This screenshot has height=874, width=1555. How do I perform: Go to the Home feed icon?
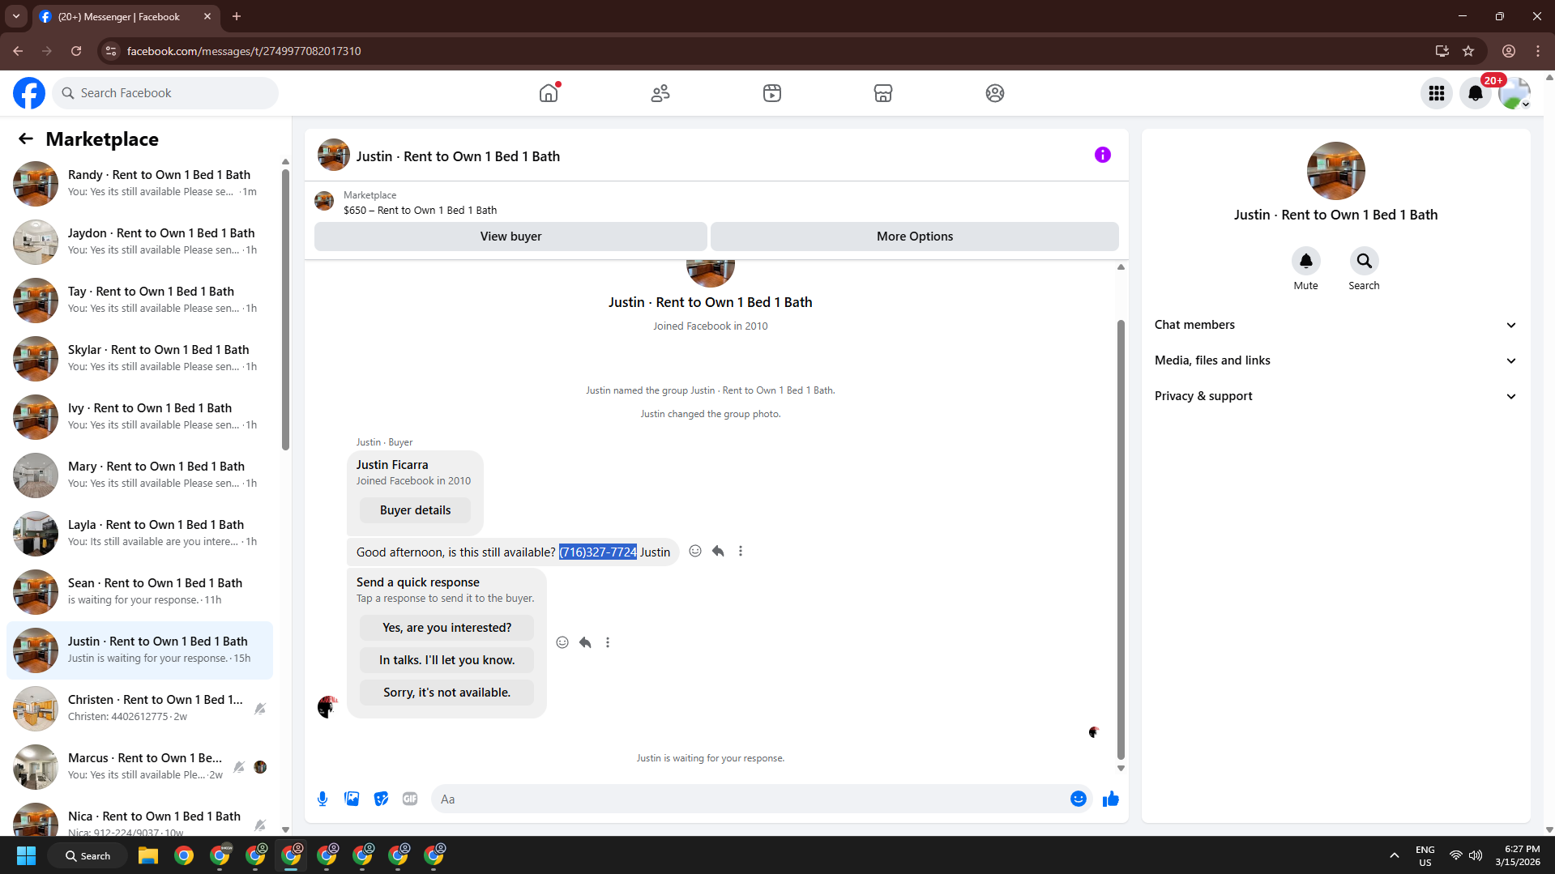(549, 93)
